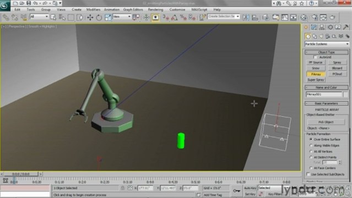
Task: Open the Particle Systems category dropdown
Action: click(x=327, y=44)
